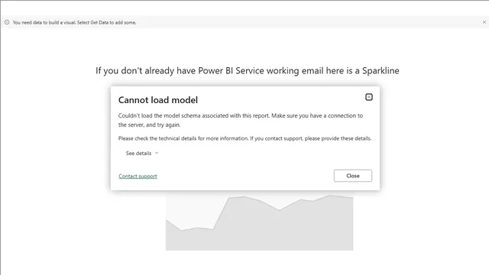Close the Cannot load model dialog with X icon
The height and width of the screenshot is (275, 489).
pyautogui.click(x=368, y=97)
